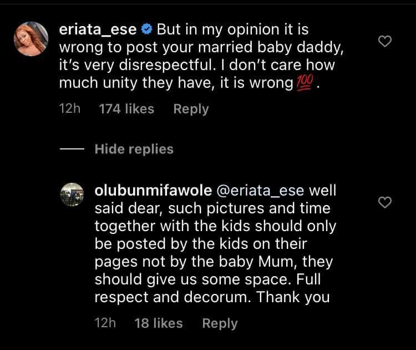416x350 pixels.
Task: Click the blue verified badge beside eriata_ese
Action: [147, 29]
